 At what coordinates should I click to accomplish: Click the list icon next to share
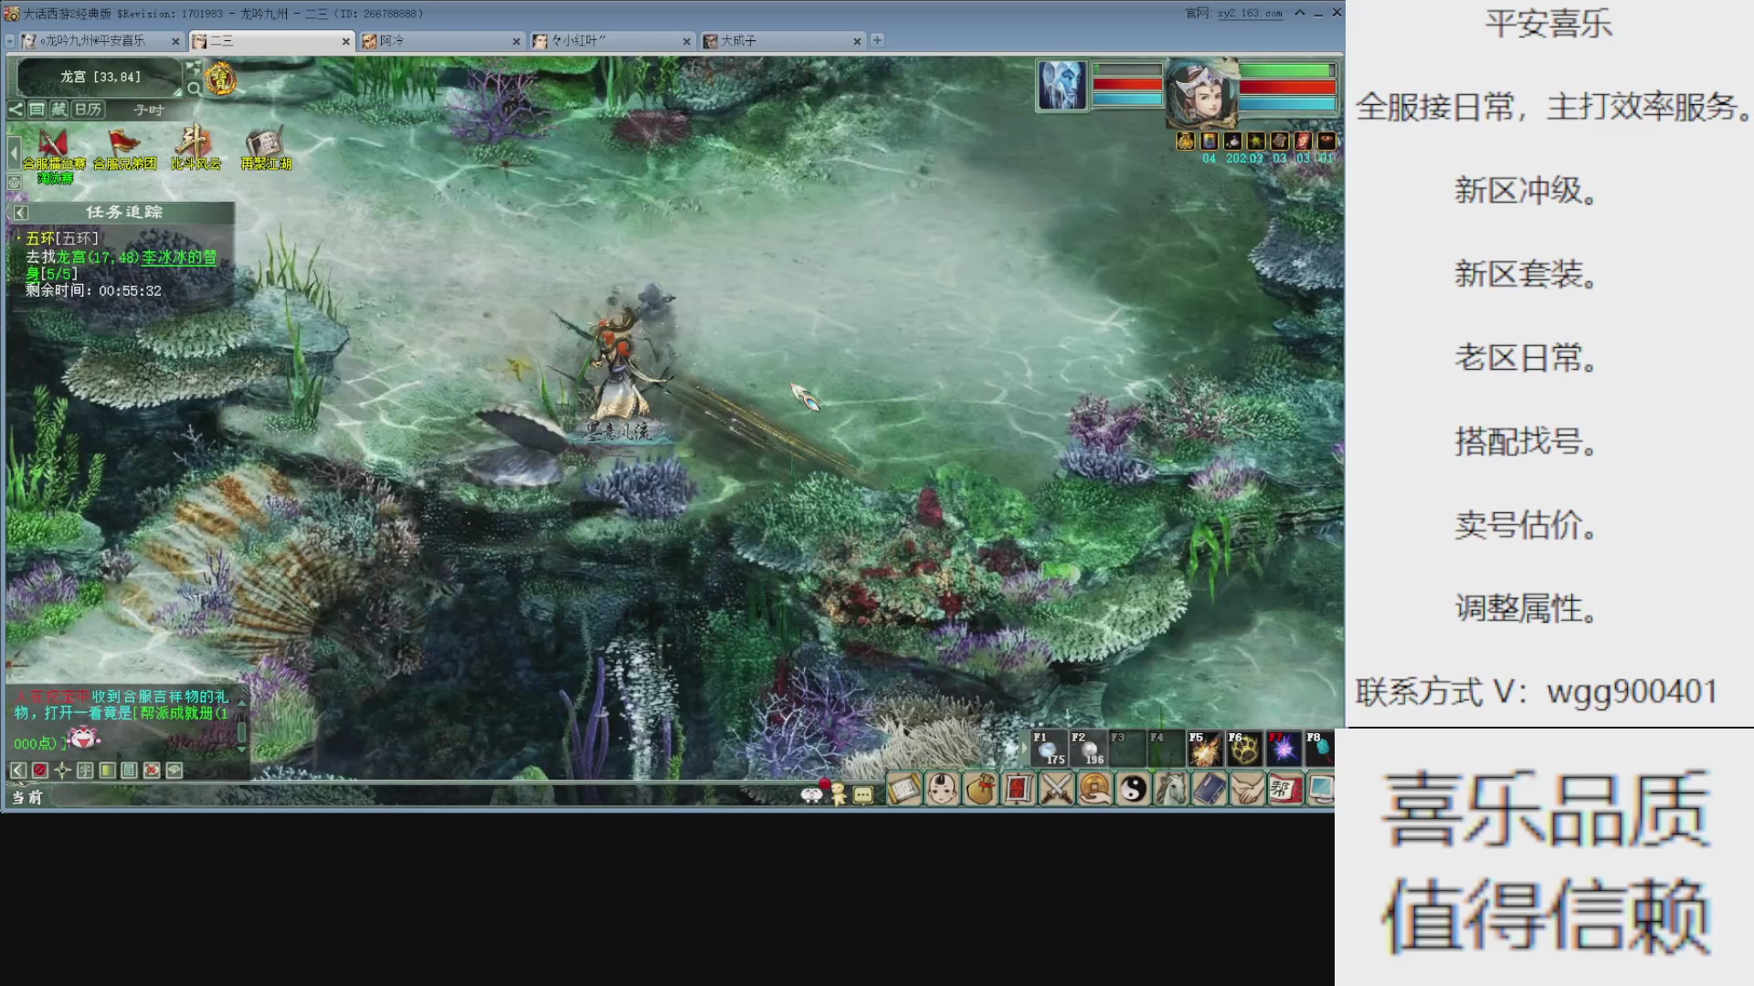[x=37, y=110]
